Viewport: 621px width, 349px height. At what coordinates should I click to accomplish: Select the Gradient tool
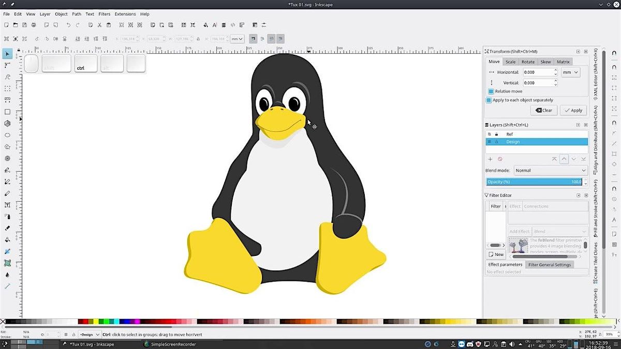[7, 251]
